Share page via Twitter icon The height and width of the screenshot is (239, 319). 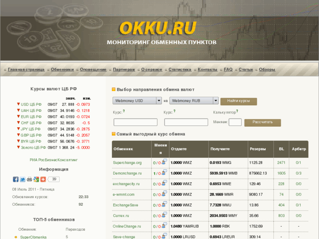(22, 179)
